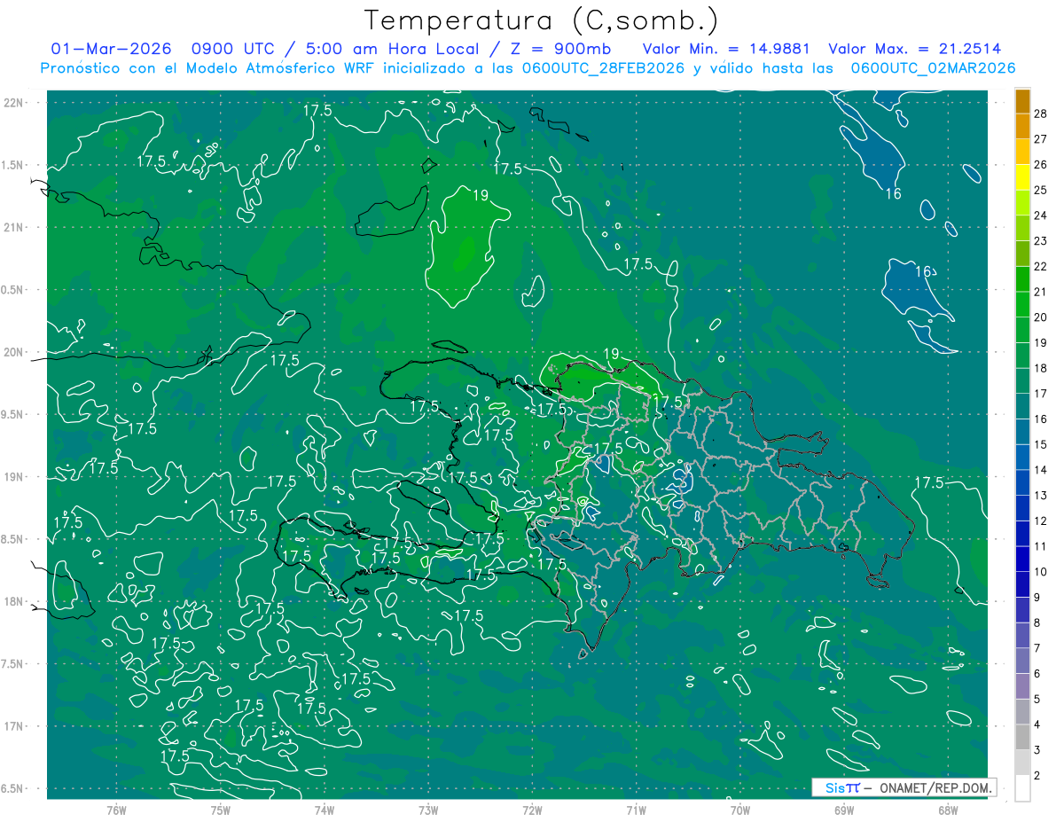Click the "22N" latitude label
Screen dimensions: 1064x822
[14, 102]
